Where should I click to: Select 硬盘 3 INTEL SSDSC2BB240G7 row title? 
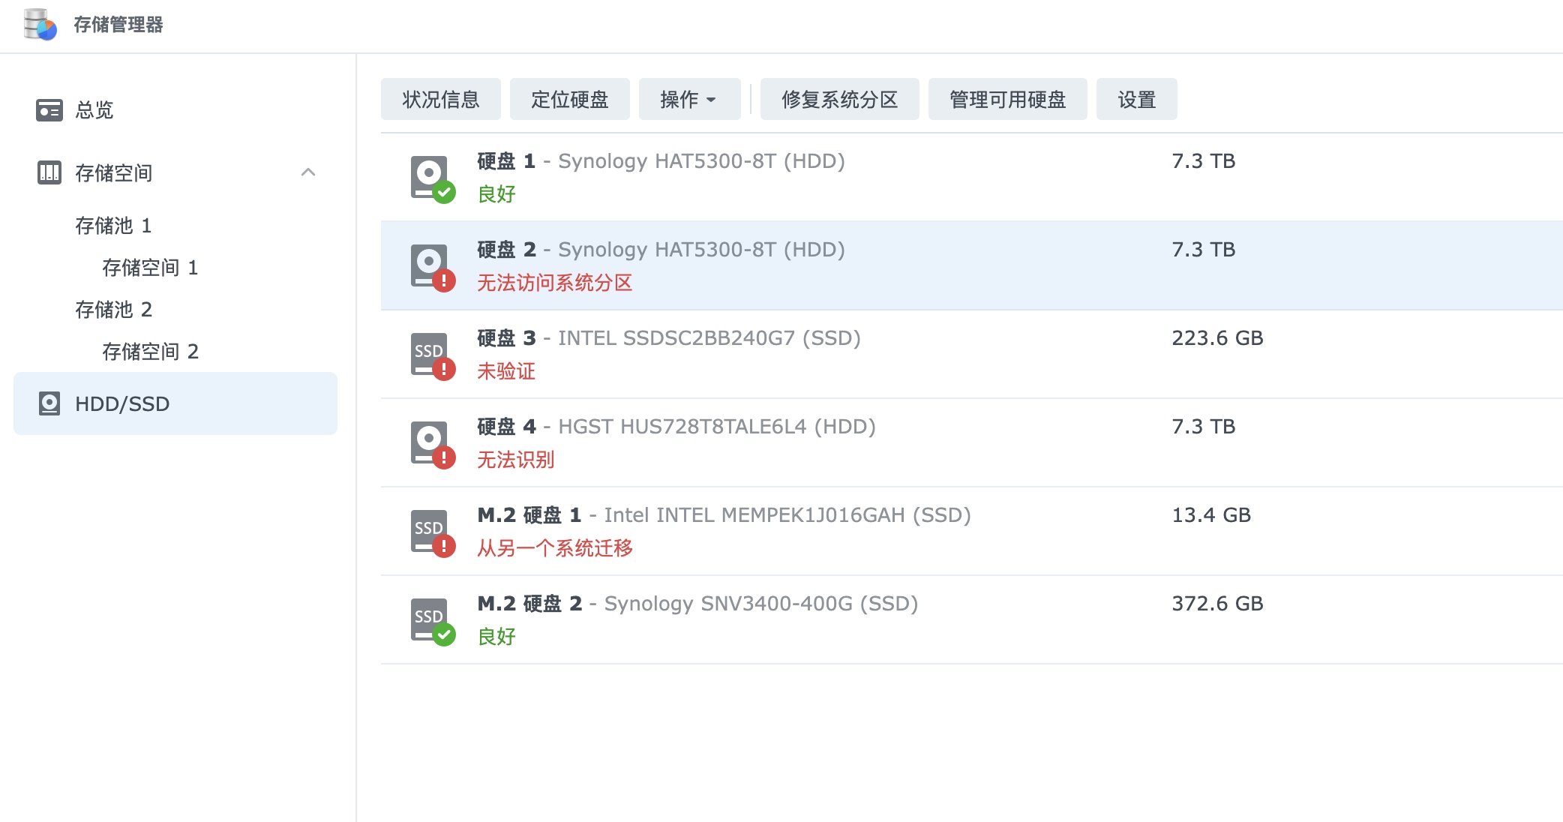click(669, 338)
